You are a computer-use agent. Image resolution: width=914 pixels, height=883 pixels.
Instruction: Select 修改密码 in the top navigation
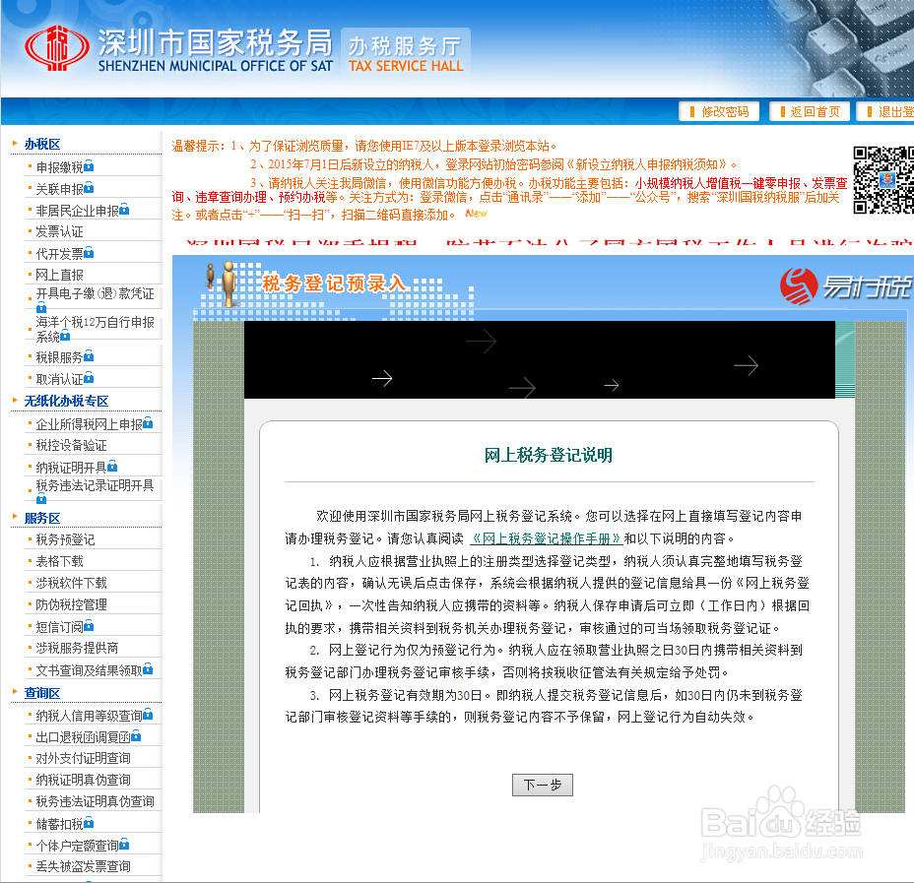[x=722, y=111]
